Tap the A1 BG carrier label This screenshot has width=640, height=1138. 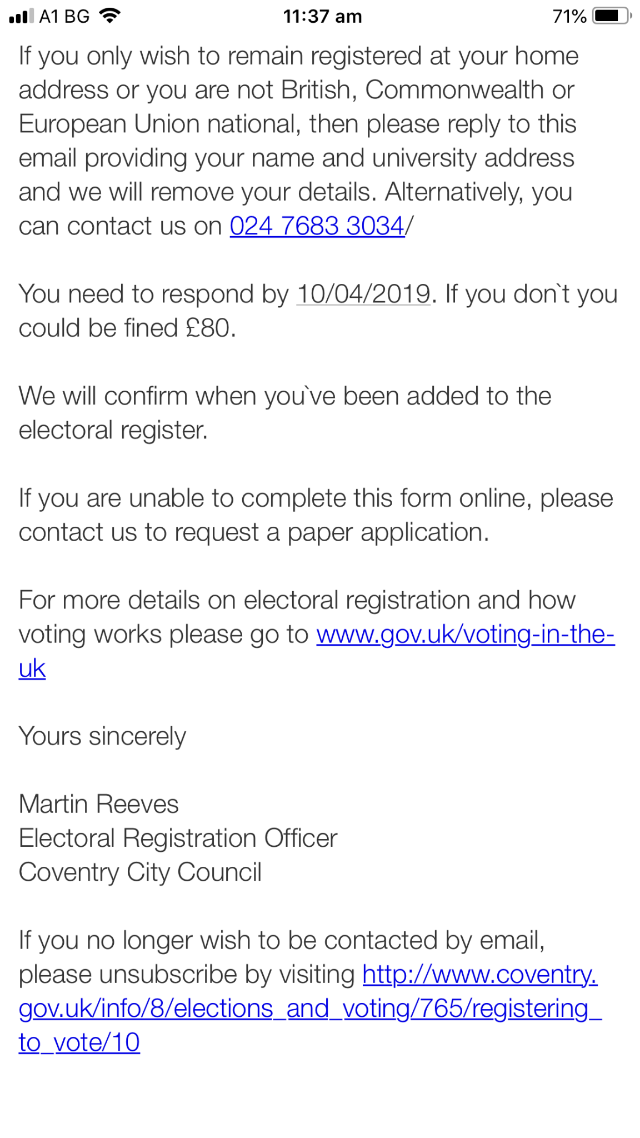64,17
